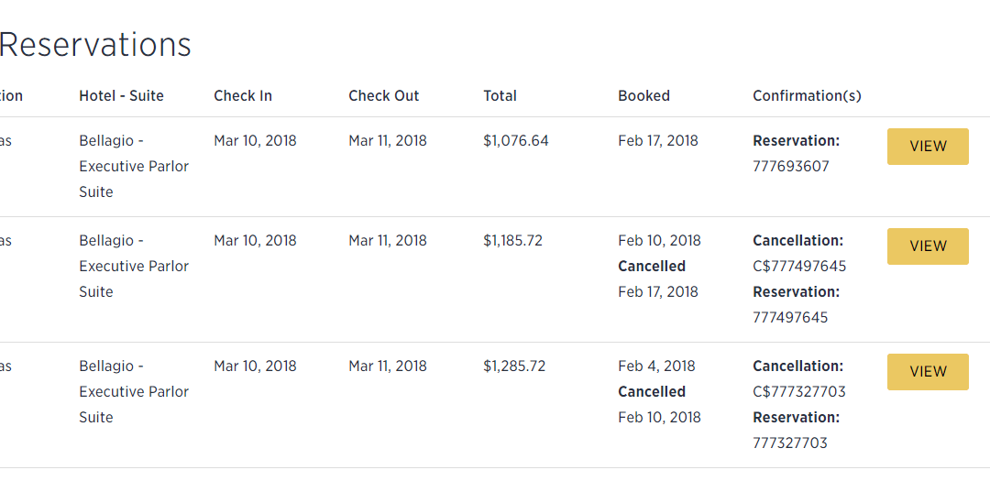Click the Booked column header
The image size is (990, 481).
coord(643,95)
